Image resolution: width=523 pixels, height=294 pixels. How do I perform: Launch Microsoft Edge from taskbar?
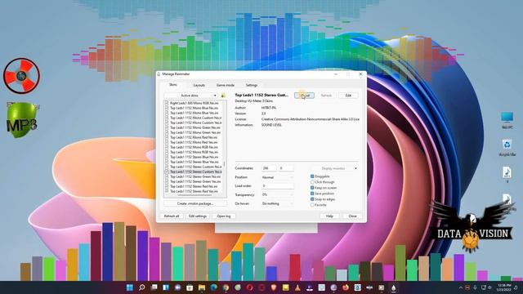click(214, 287)
